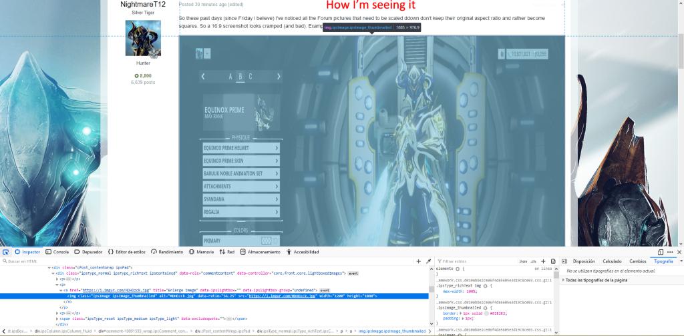Expand the ipsType_reset span node
The width and height of the screenshot is (684, 336).
click(x=57, y=319)
